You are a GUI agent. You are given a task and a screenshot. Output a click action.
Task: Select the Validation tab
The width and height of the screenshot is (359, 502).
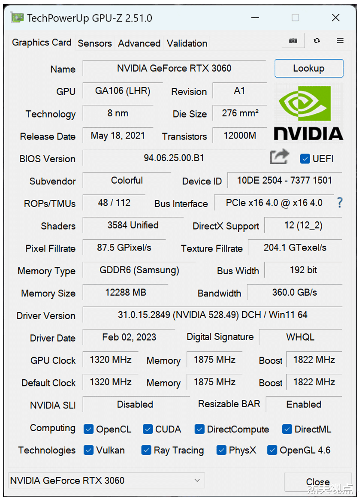187,43
